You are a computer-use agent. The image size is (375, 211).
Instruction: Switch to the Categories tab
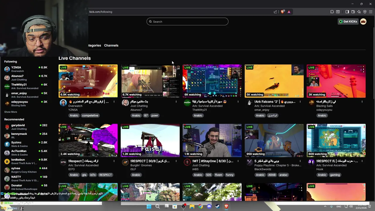click(x=94, y=45)
